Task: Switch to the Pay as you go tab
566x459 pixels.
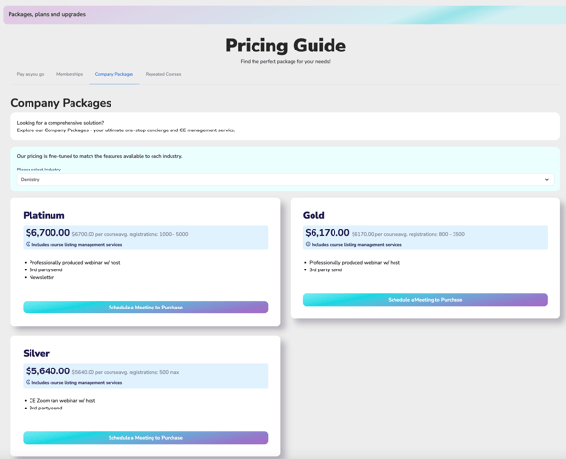Action: tap(30, 74)
